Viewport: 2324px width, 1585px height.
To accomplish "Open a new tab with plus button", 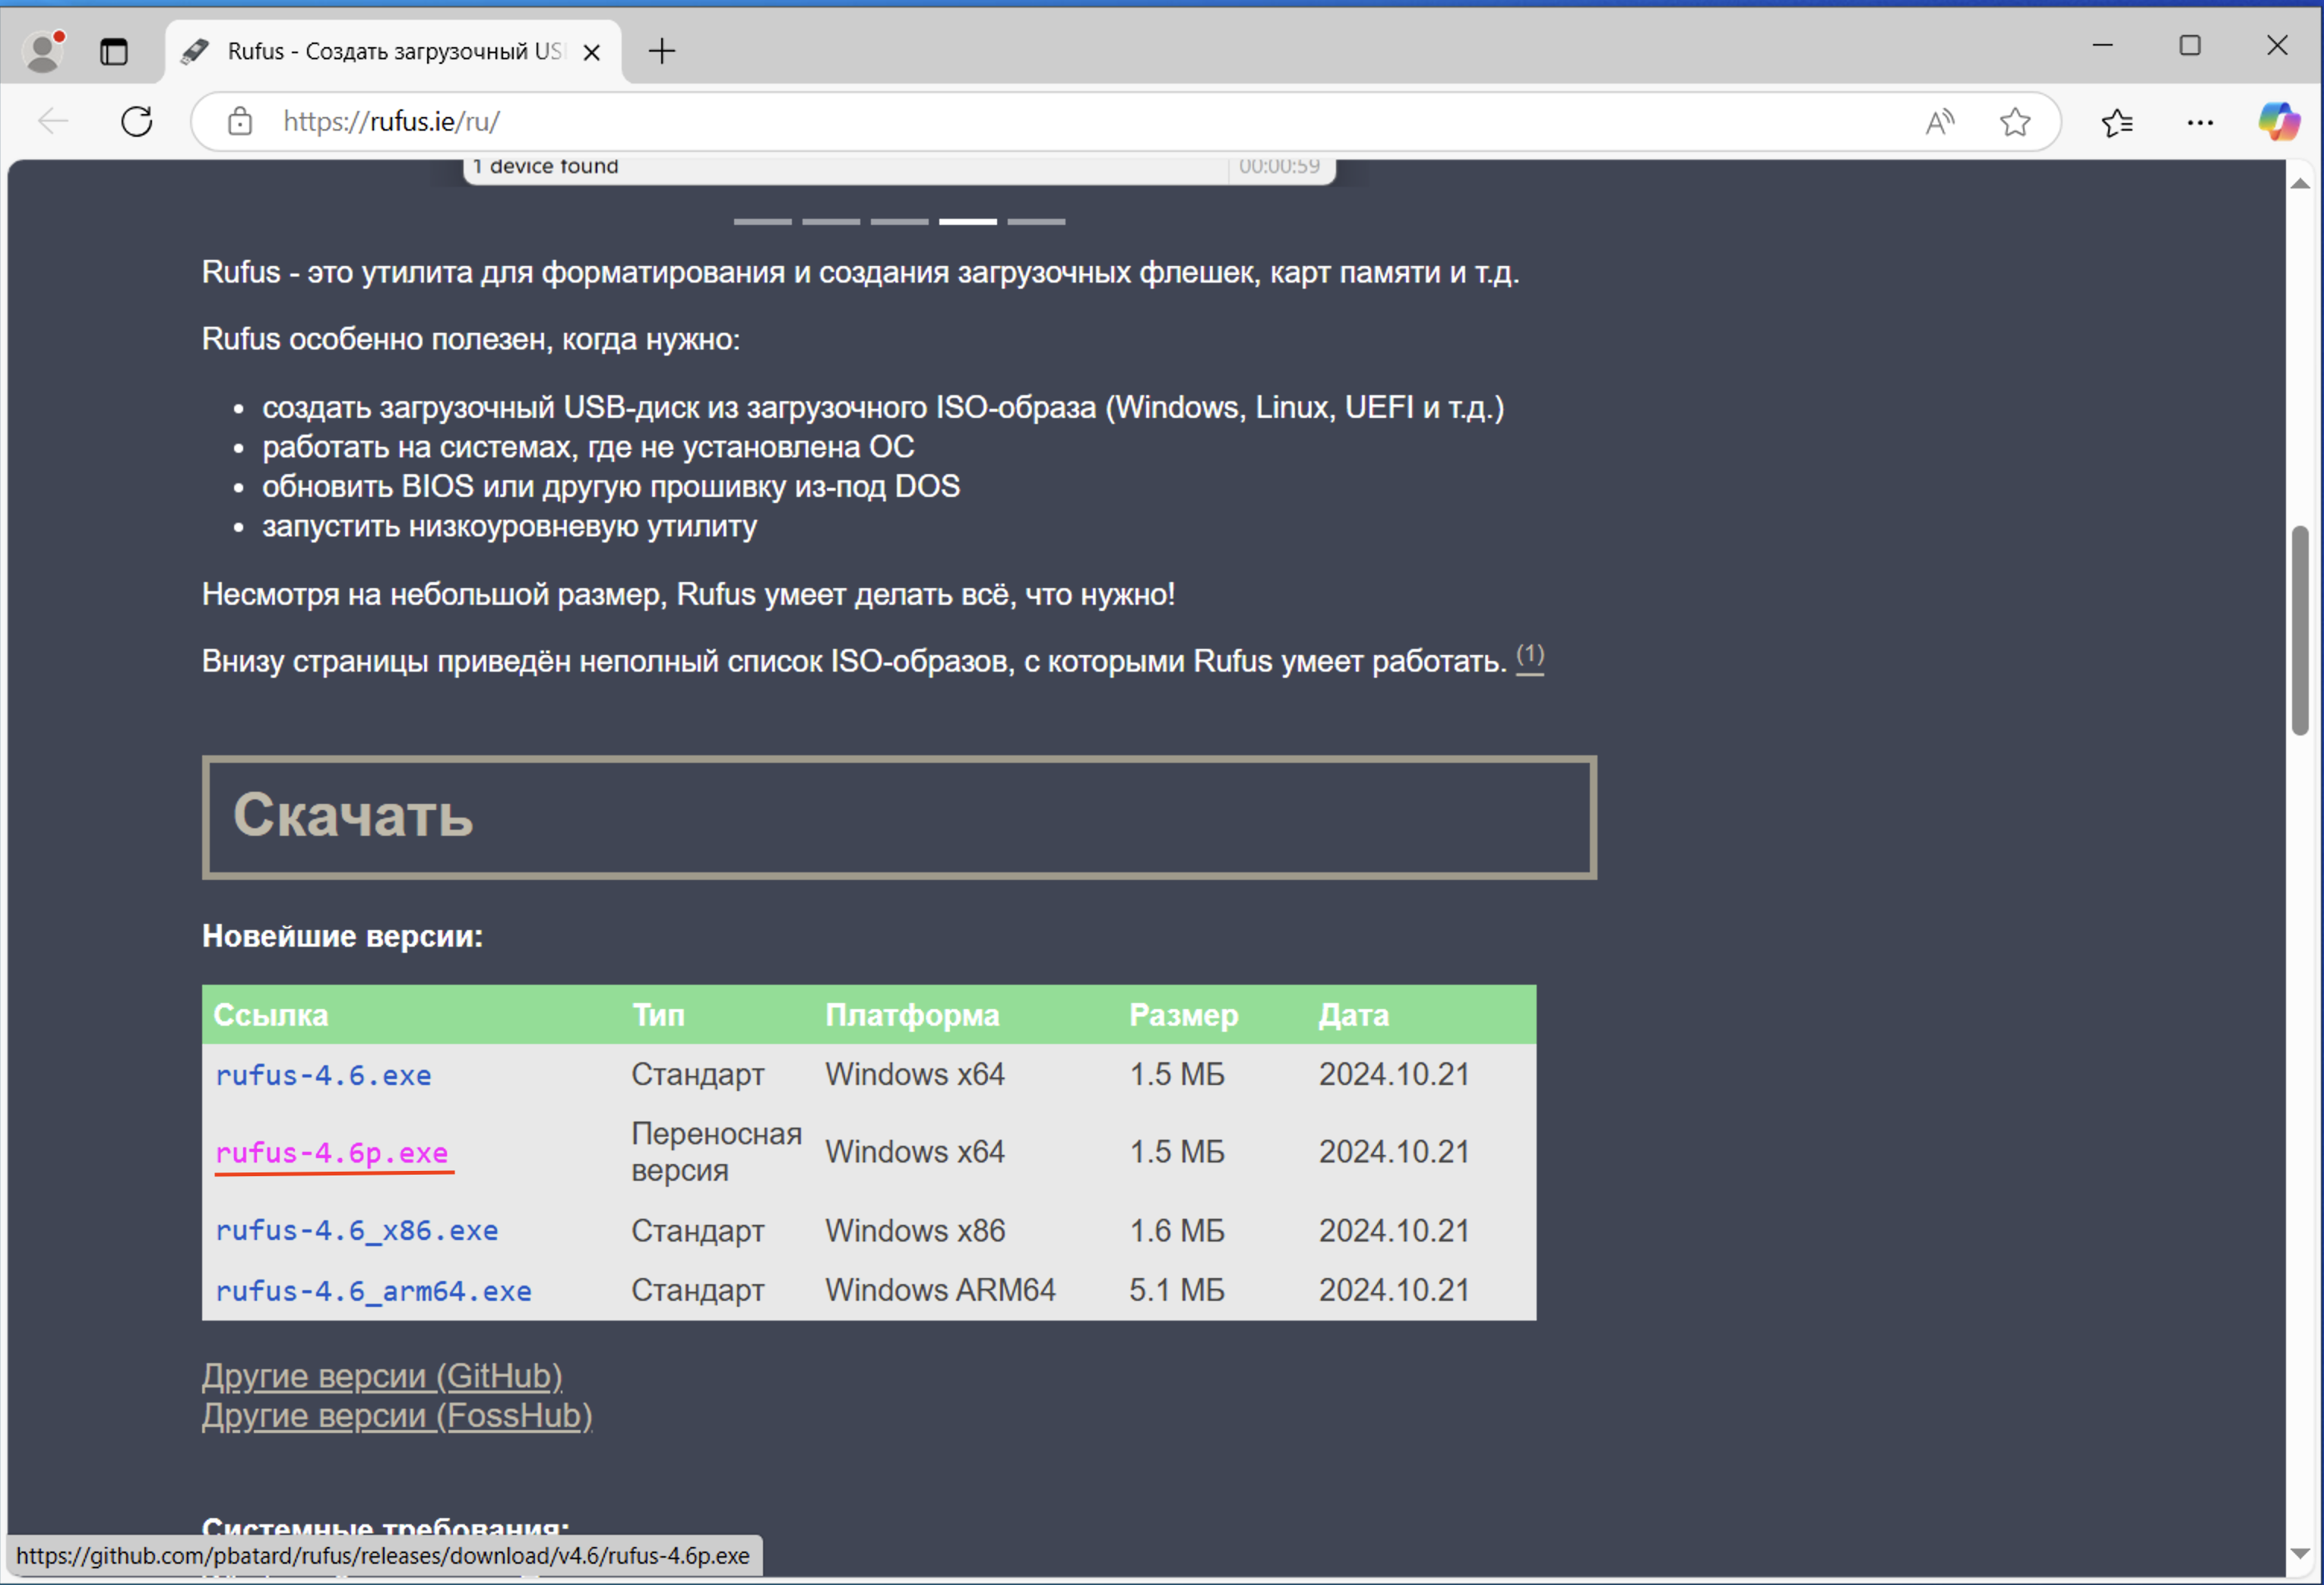I will tap(662, 51).
